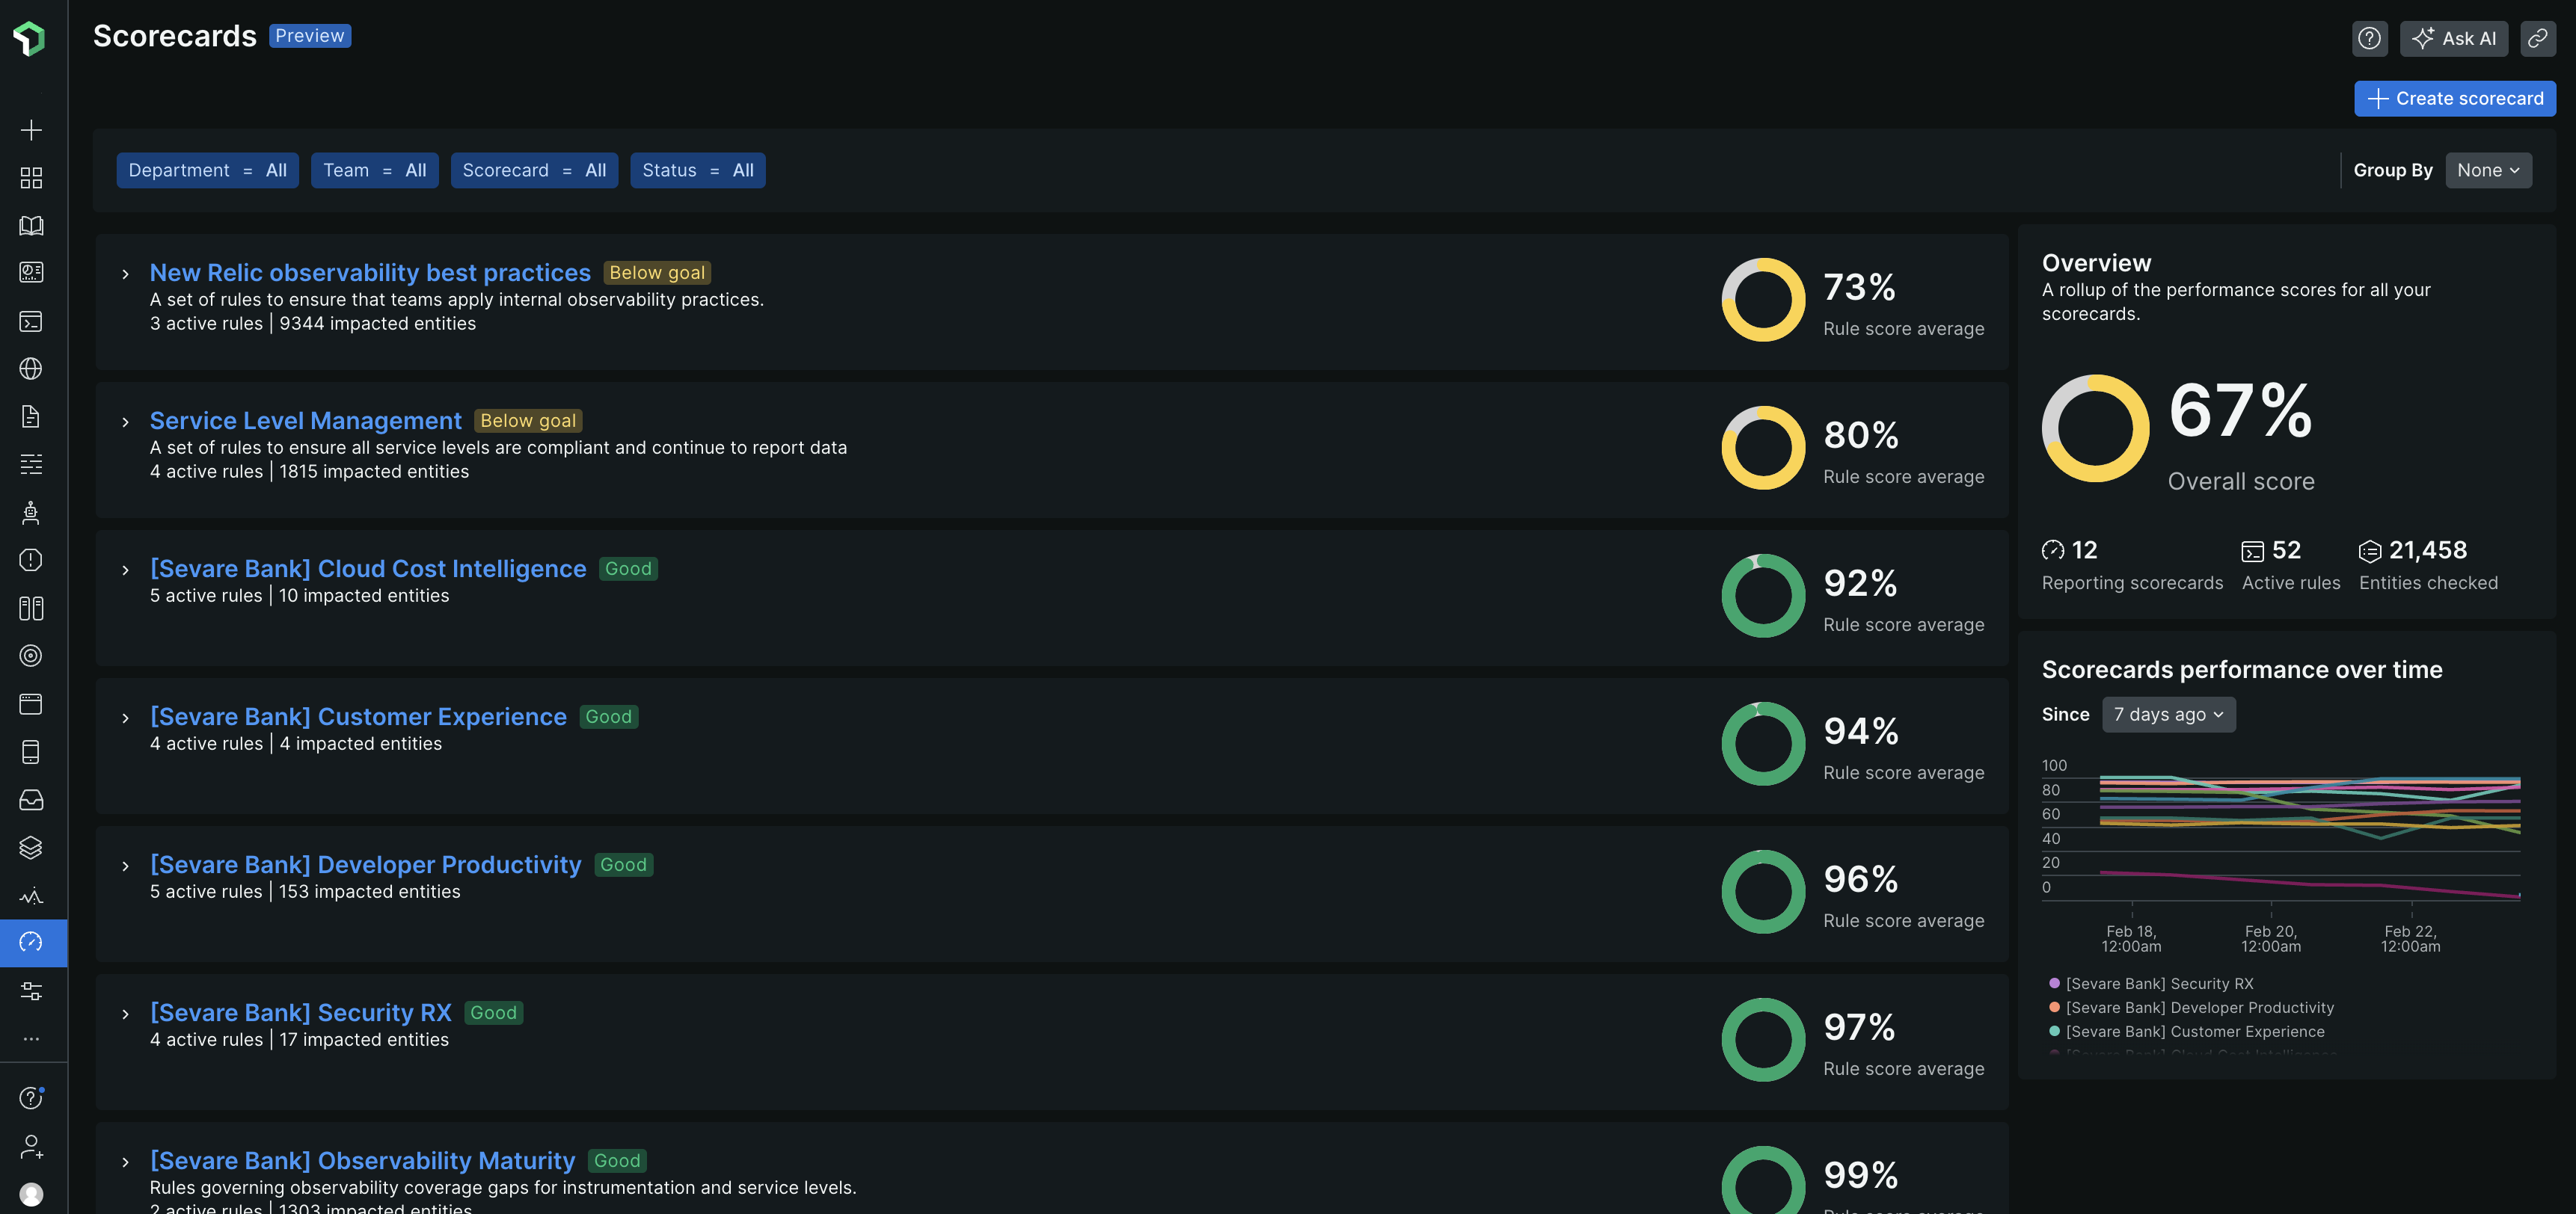Click the copy permalink chain icon
Screen dimensions: 2576x1214
[2537, 38]
